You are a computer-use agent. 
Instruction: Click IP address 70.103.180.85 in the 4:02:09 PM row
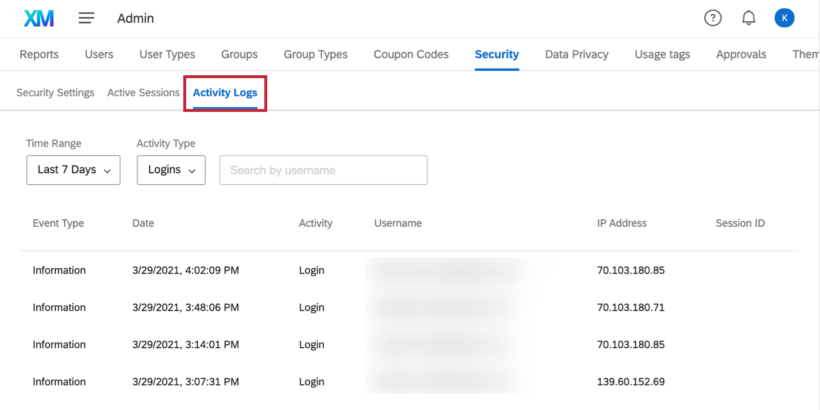[x=631, y=270]
